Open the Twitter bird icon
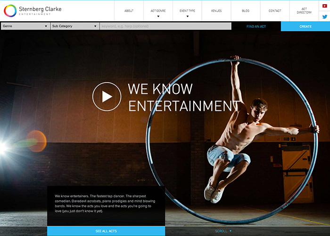 pos(325,17)
